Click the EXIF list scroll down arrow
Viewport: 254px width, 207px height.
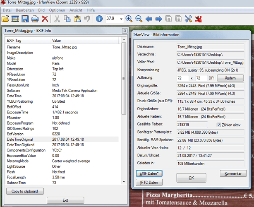pos(124,182)
